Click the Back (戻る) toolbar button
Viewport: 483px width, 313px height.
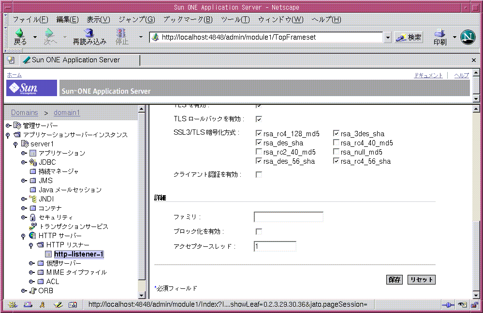[20, 37]
